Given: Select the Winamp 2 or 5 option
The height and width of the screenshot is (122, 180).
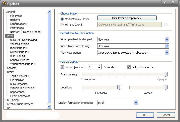Looking at the screenshot, I should click(x=62, y=25).
